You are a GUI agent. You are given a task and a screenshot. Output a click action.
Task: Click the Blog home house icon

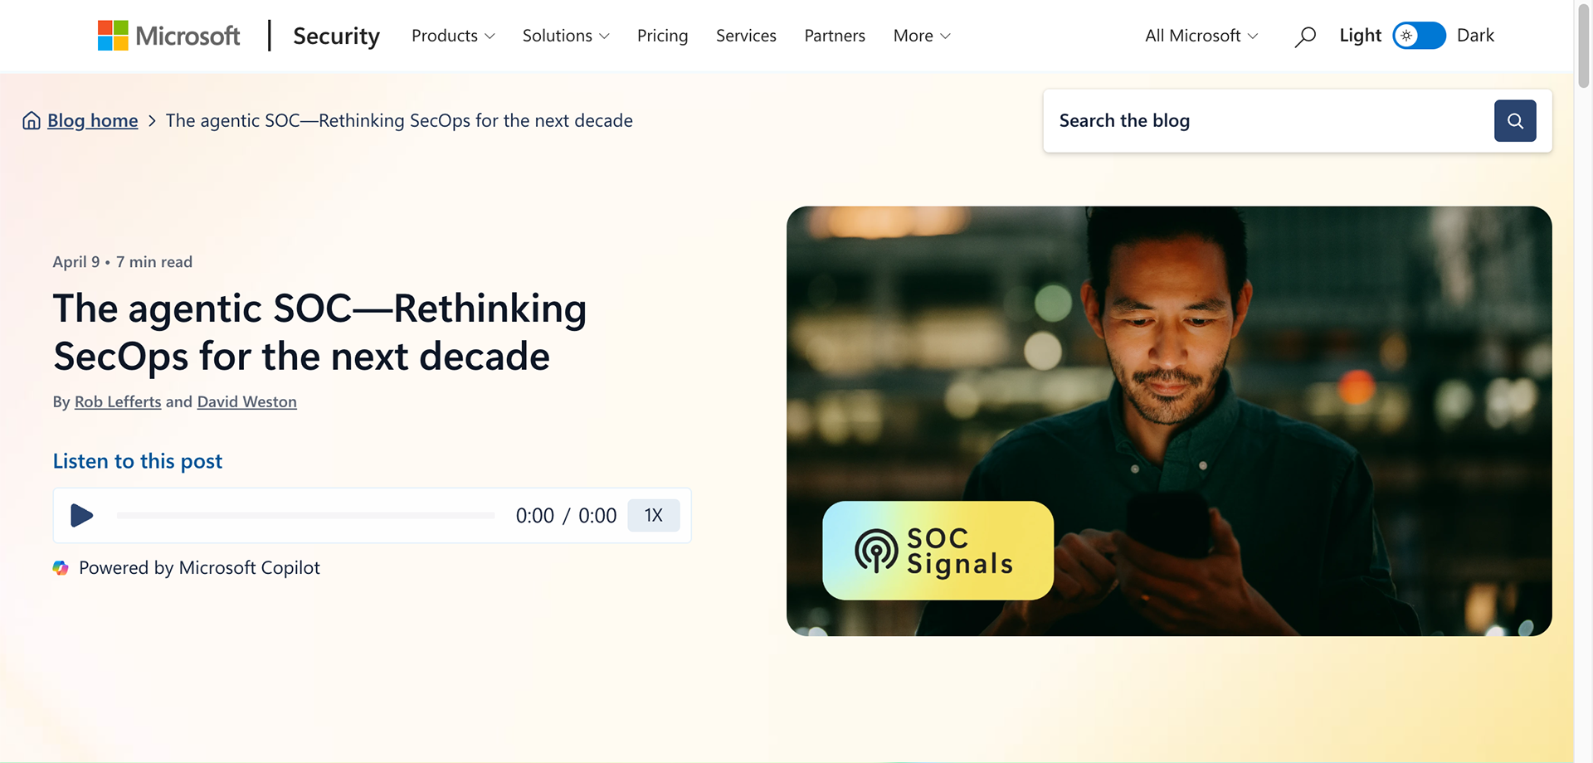click(x=32, y=121)
